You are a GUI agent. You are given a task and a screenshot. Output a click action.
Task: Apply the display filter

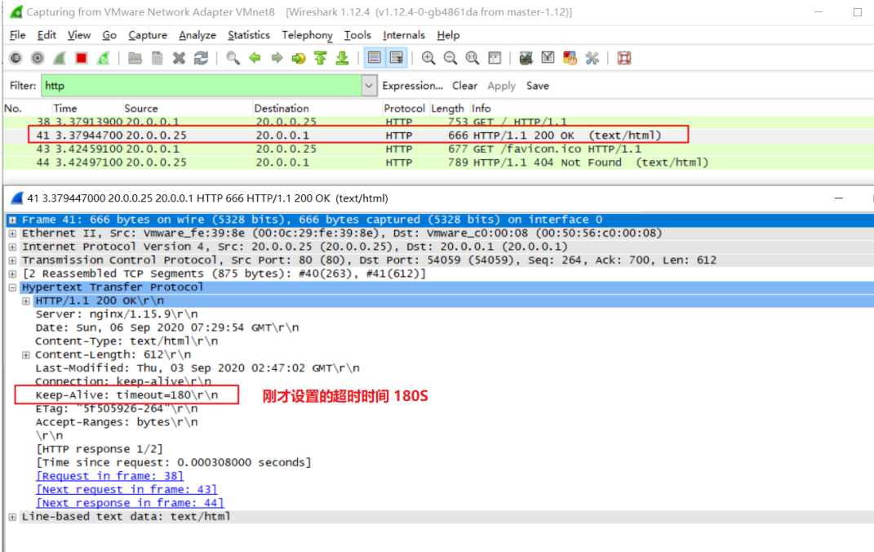[502, 86]
